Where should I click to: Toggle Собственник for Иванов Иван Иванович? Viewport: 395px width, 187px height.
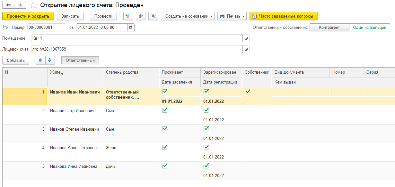click(248, 92)
